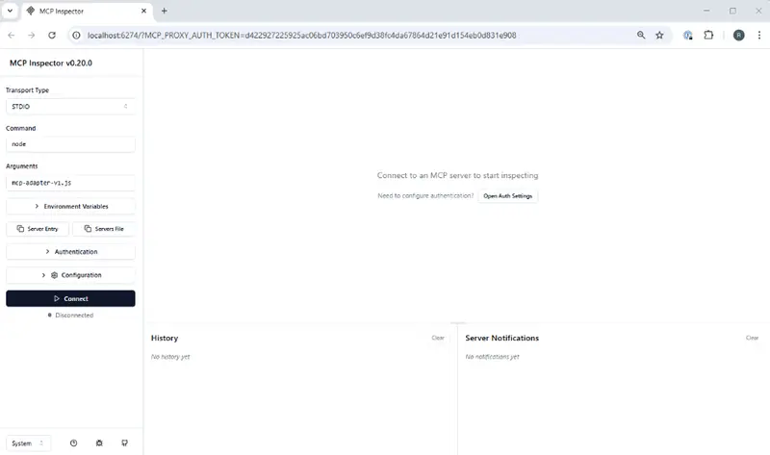
Task: Click the Arguments field with mcp-adapter-v1.js
Action: pos(70,183)
